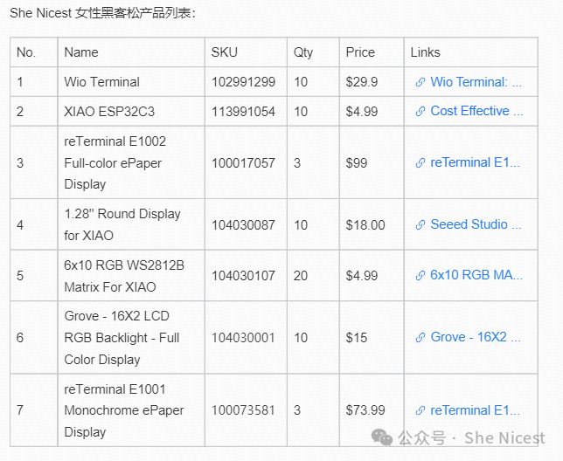Click the chain icon beside Cost Effective link
Viewport: 563px width, 461px height.
pos(421,112)
